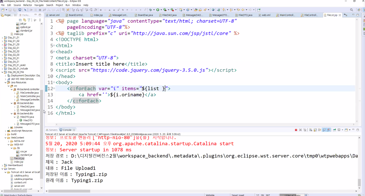Open the New file dropdown arrow
Image resolution: width=365 pixels, height=196 pixels.
[6, 10]
